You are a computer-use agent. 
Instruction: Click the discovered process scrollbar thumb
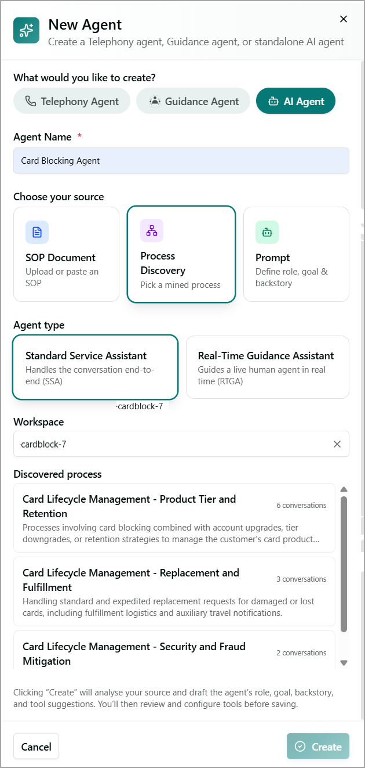[344, 564]
